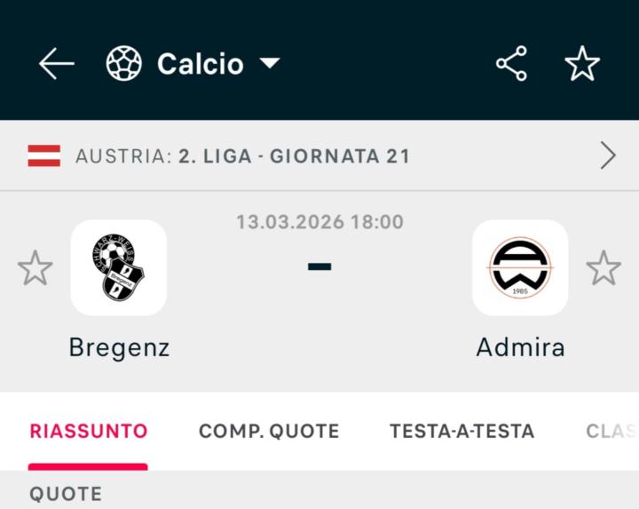Open the Calcio sport dropdown arrow
639x509 pixels.
(x=269, y=64)
